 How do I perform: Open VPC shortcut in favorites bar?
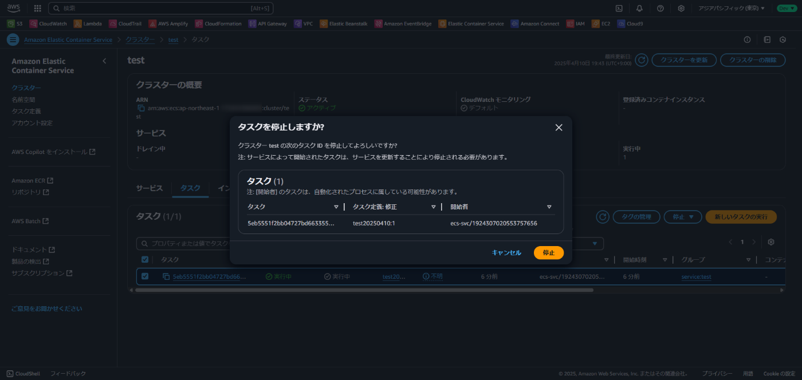click(x=304, y=23)
